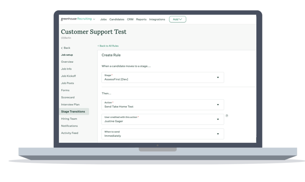Click the Add button
Viewport: 305px width, 182px height.
click(x=178, y=19)
